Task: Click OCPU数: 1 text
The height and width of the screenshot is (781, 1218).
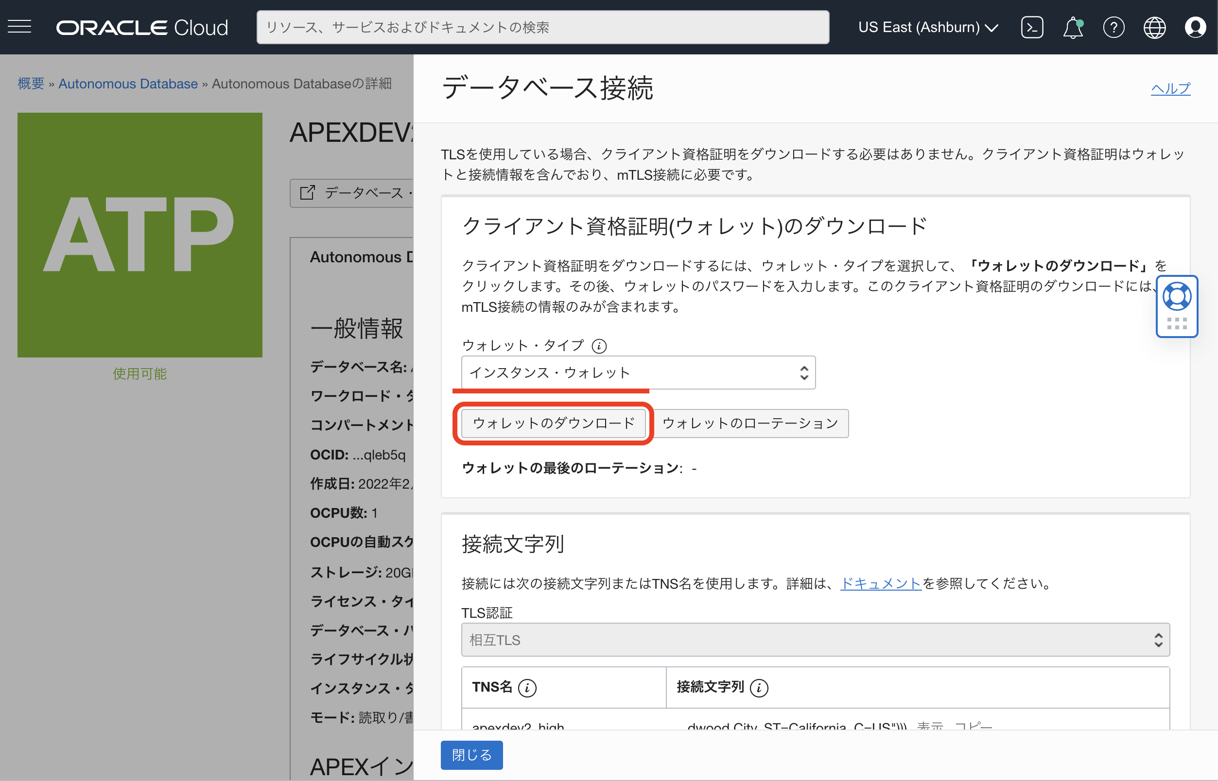Action: point(344,513)
